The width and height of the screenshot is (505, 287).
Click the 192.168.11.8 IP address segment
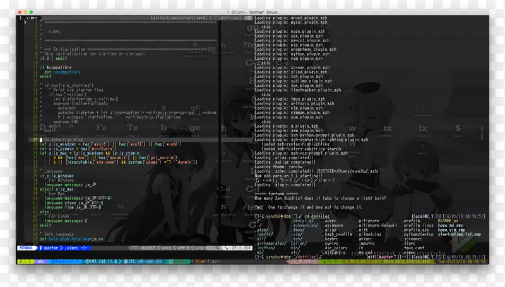pos(102,261)
